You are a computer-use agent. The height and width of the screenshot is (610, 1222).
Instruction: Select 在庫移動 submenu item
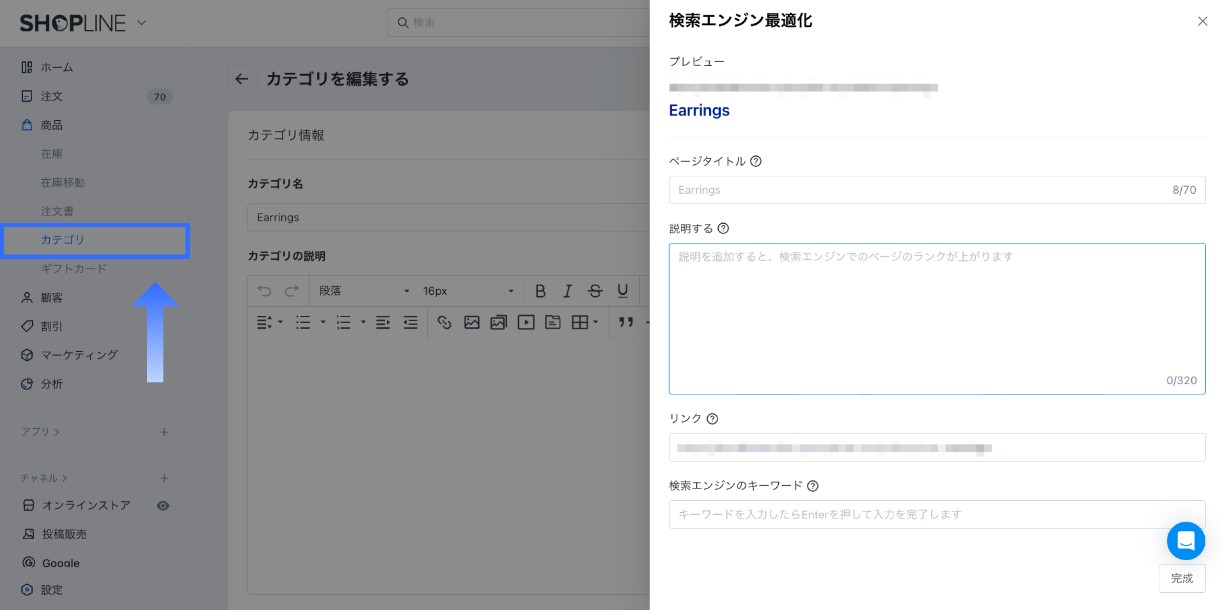point(63,183)
